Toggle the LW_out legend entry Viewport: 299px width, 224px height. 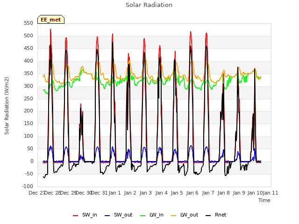point(185,215)
